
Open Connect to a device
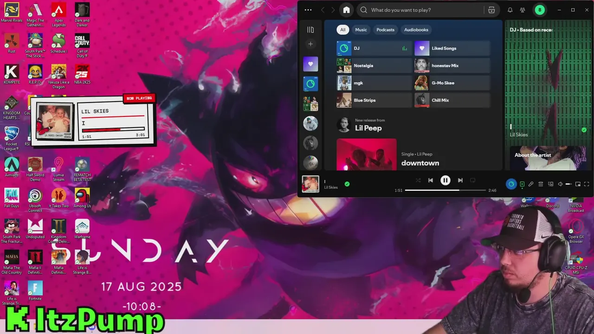[x=551, y=184]
